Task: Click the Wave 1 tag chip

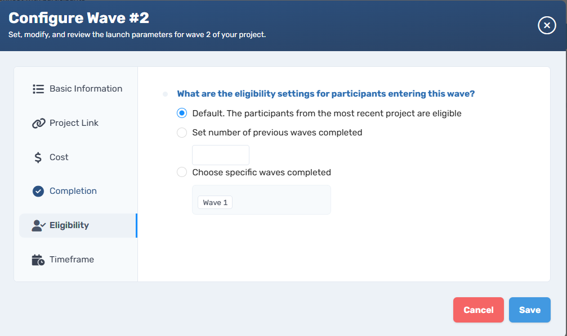Action: 215,202
